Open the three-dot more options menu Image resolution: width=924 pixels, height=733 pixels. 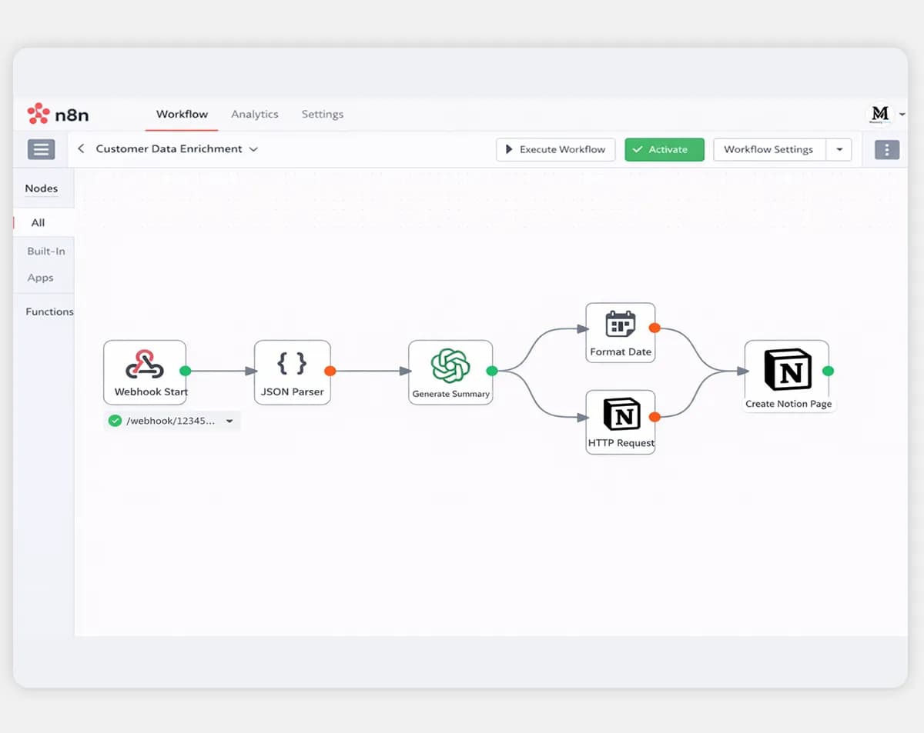pyautogui.click(x=887, y=149)
